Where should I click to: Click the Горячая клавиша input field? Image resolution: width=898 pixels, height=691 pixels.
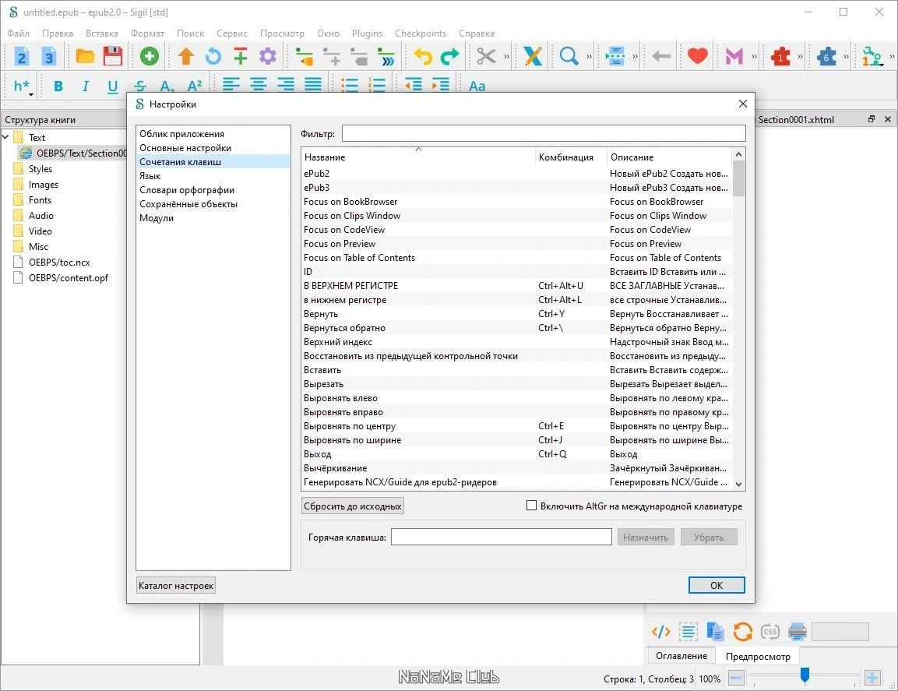coord(501,537)
